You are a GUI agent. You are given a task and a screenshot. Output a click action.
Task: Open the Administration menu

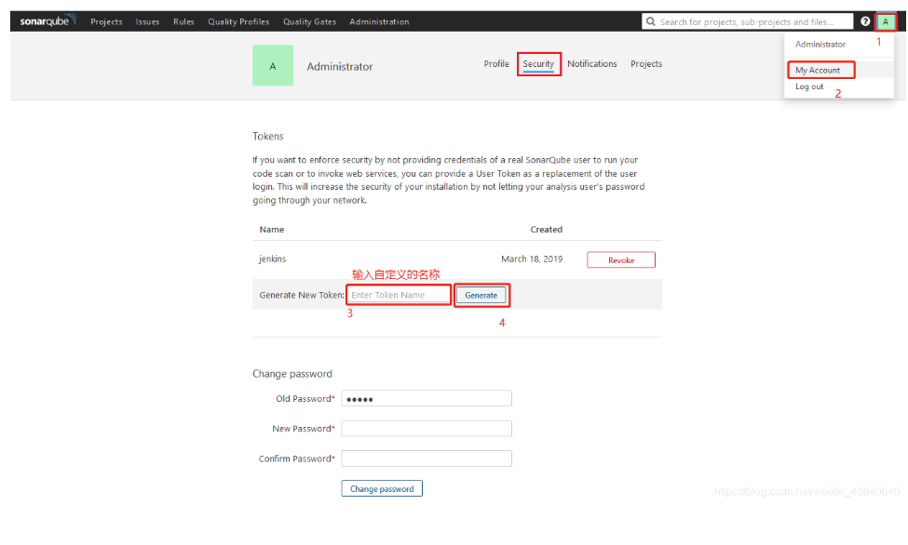pyautogui.click(x=379, y=21)
